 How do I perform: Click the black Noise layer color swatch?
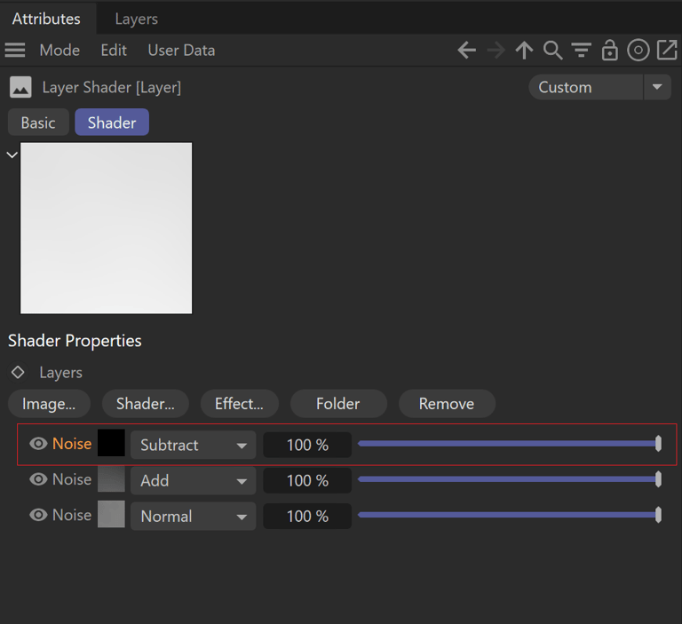pos(111,443)
